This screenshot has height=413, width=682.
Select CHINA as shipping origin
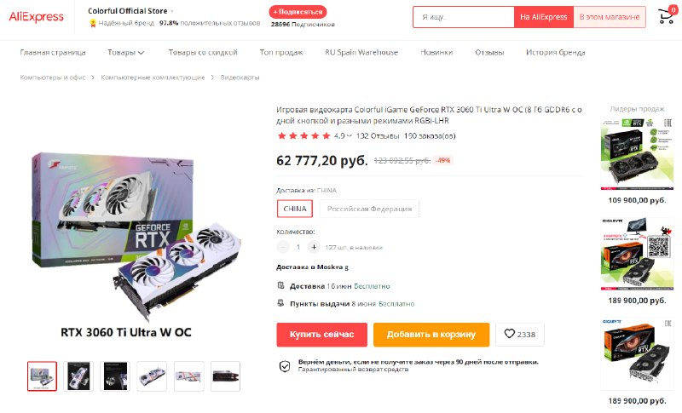pos(295,209)
